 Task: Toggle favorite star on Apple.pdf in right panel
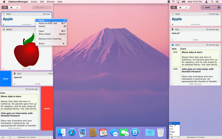click(172, 40)
